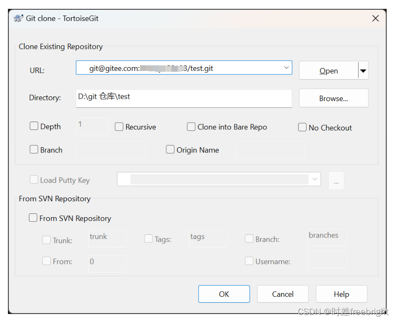Viewport: 396px width, 321px height.
Task: Toggle the Trunk checkbox
Action: 47,240
